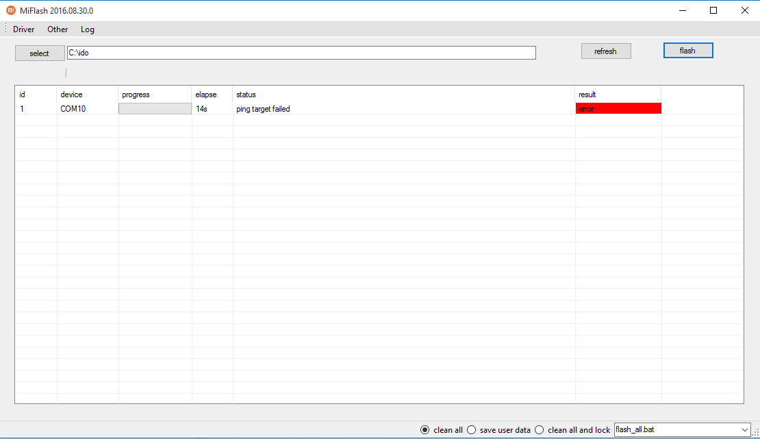Image resolution: width=760 pixels, height=439 pixels.
Task: Click the 'ping target failed' status text
Action: click(263, 109)
